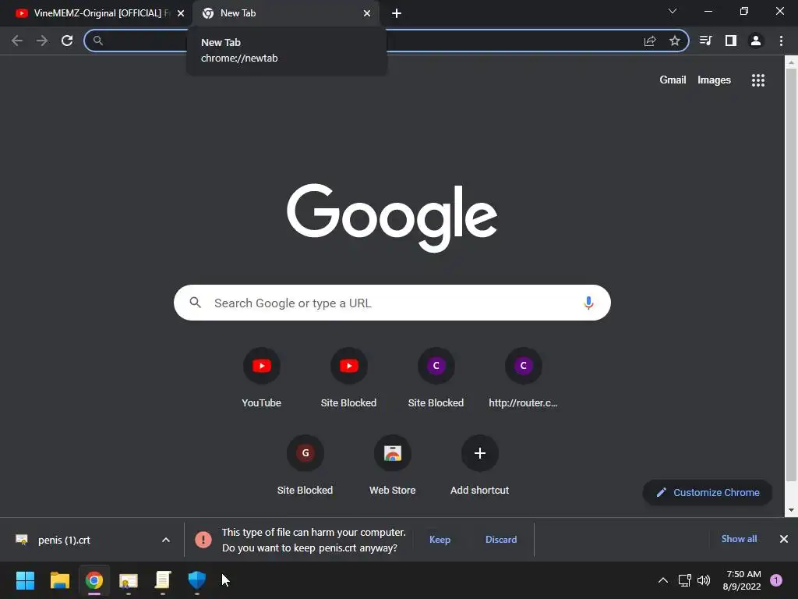Screen dimensions: 798x599
Task: Click Show all downloads
Action: pyautogui.click(x=739, y=539)
